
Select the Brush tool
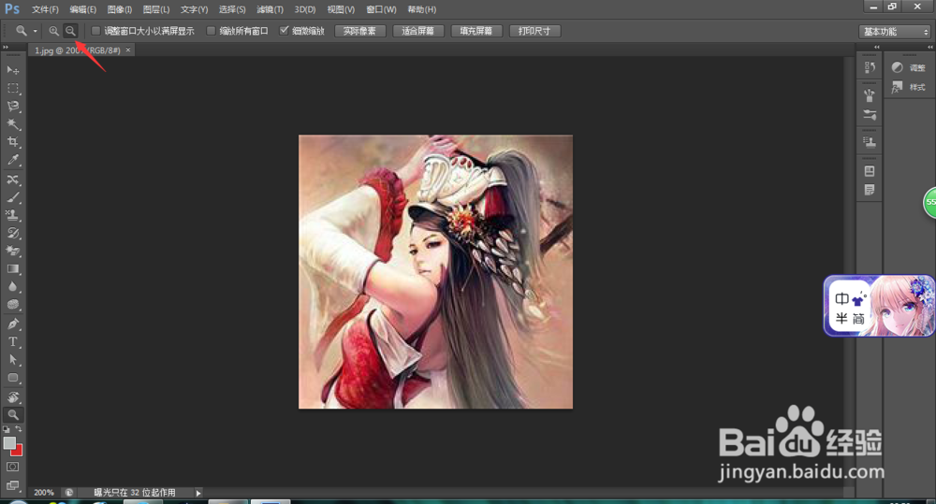(x=12, y=197)
